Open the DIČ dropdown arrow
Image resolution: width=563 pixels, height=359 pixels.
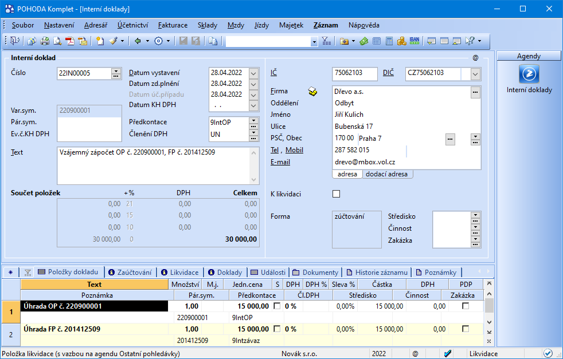click(x=475, y=74)
